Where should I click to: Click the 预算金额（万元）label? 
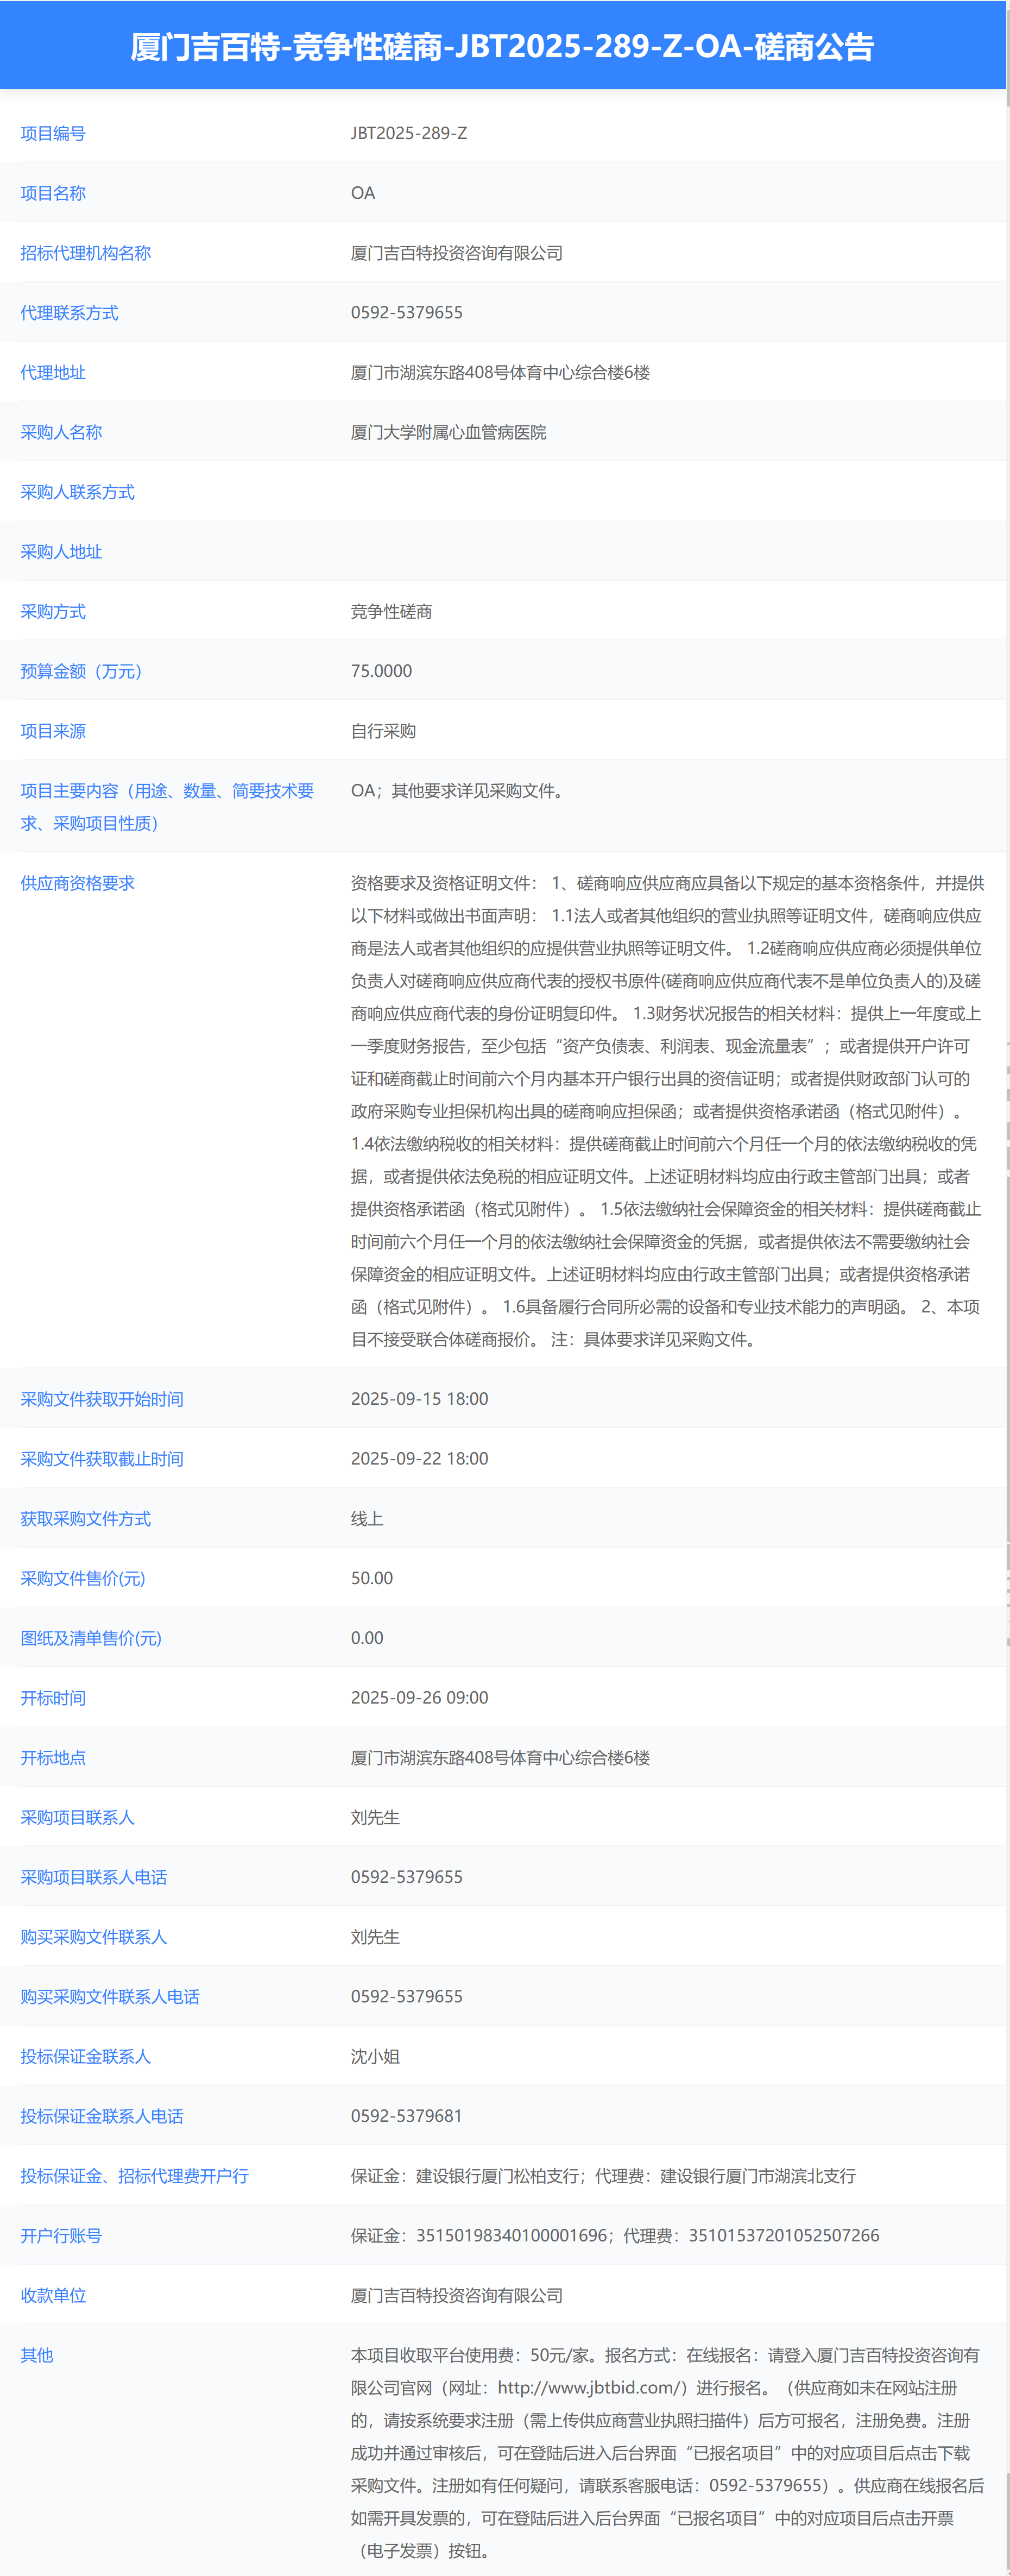80,671
